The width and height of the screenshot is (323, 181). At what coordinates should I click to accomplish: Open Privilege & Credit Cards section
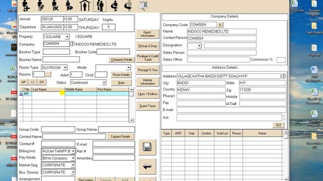point(147,58)
